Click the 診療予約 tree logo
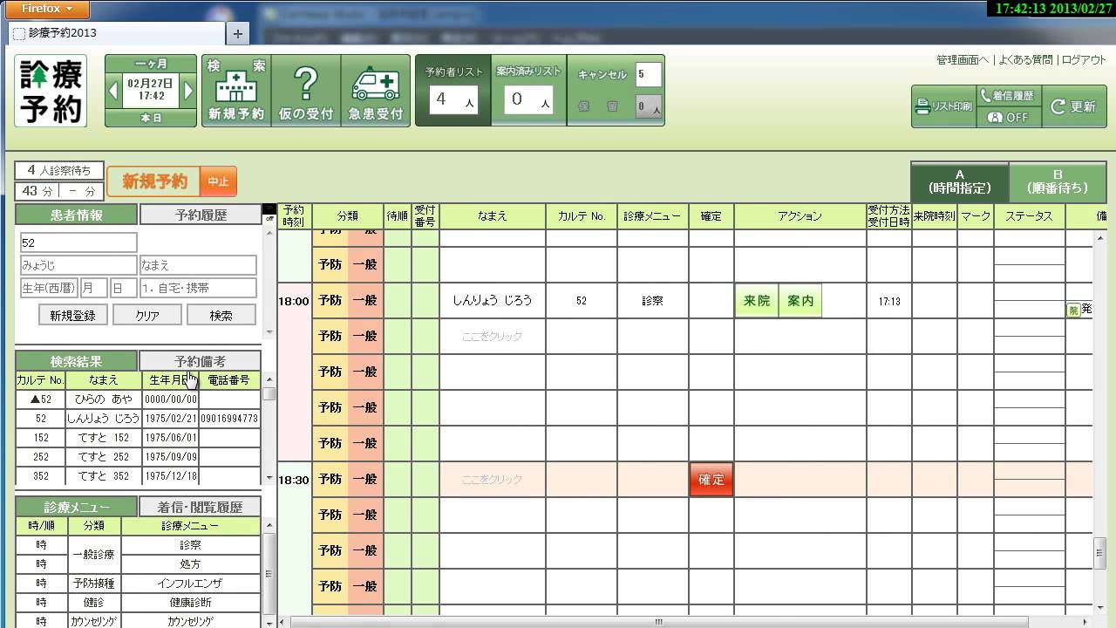 51,91
